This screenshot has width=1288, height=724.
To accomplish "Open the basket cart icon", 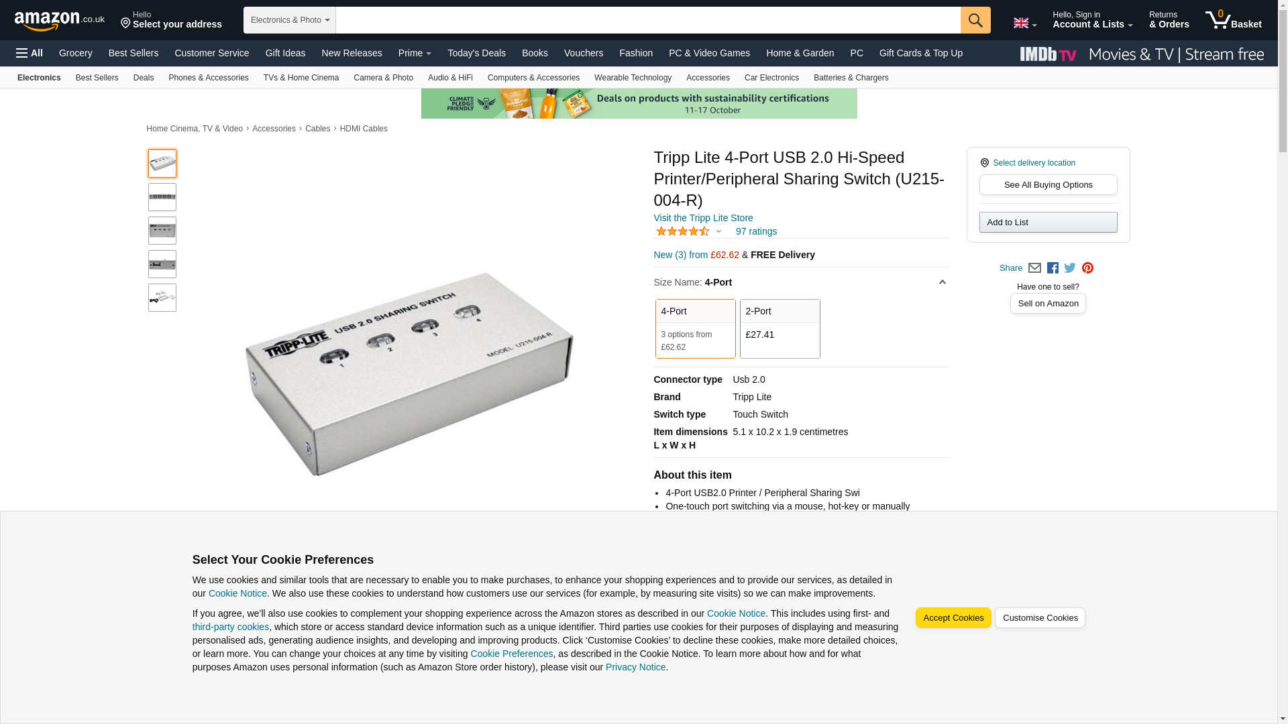I will (1232, 20).
